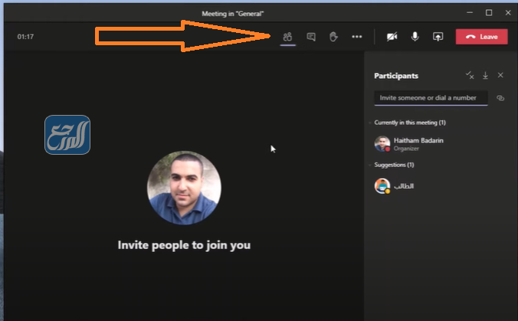Mute the microphone
The image size is (518, 321).
coord(415,37)
